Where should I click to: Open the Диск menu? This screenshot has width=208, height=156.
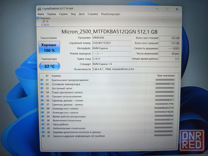click(x=82, y=14)
